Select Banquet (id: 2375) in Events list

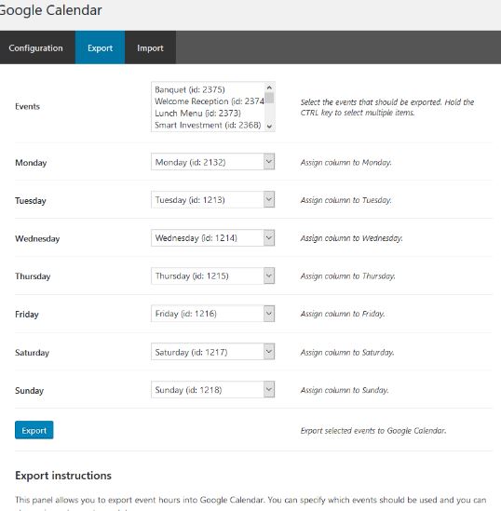(x=190, y=89)
